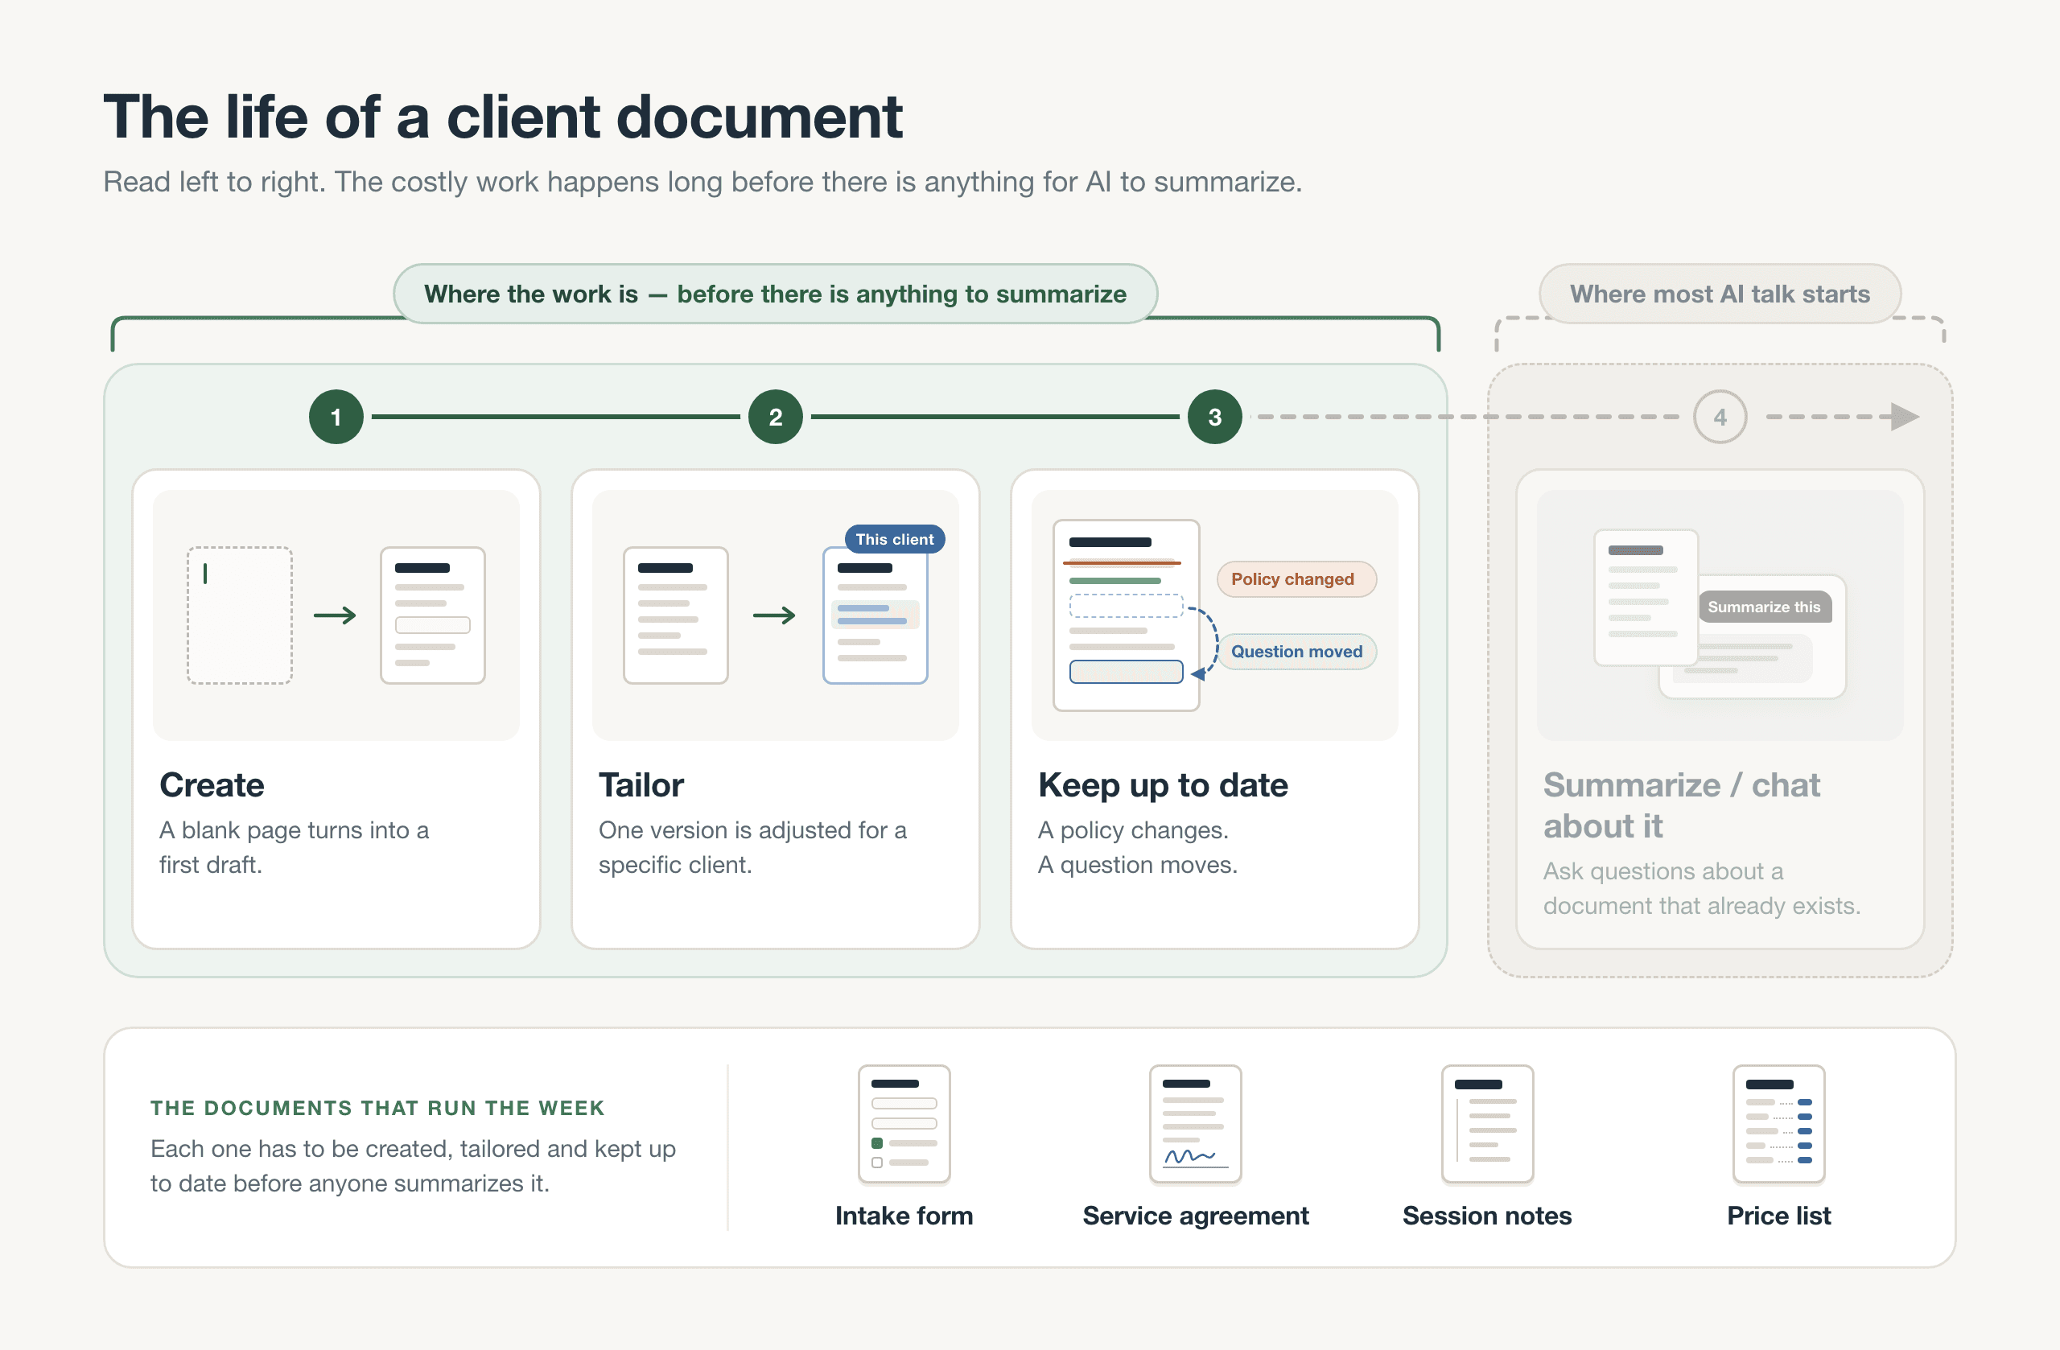The width and height of the screenshot is (2060, 1350).
Task: Click the 'Summarize / chat about it' heading
Action: point(1682,805)
